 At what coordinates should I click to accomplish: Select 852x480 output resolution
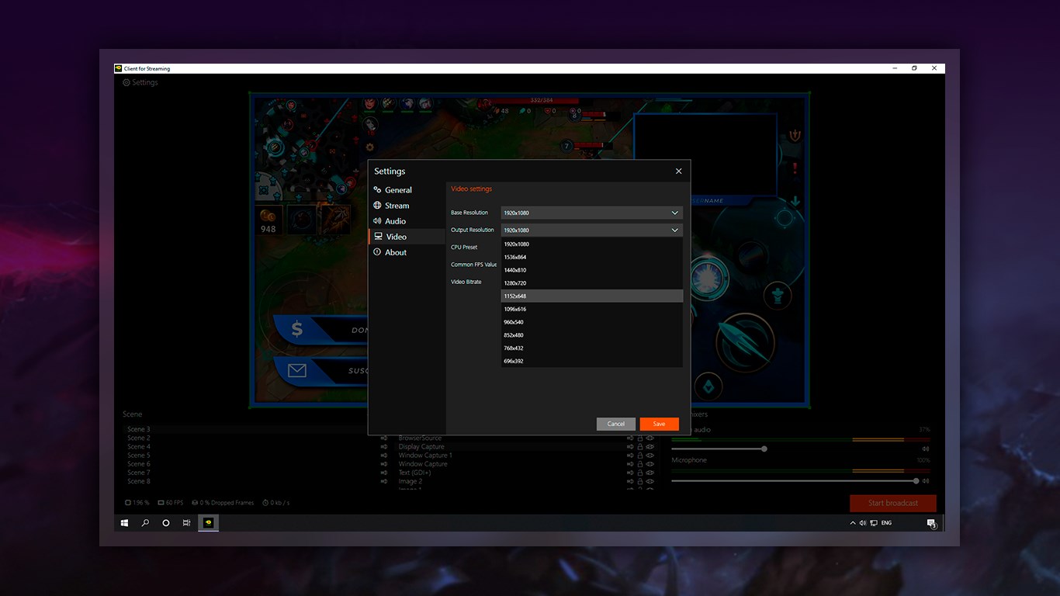[x=592, y=335]
